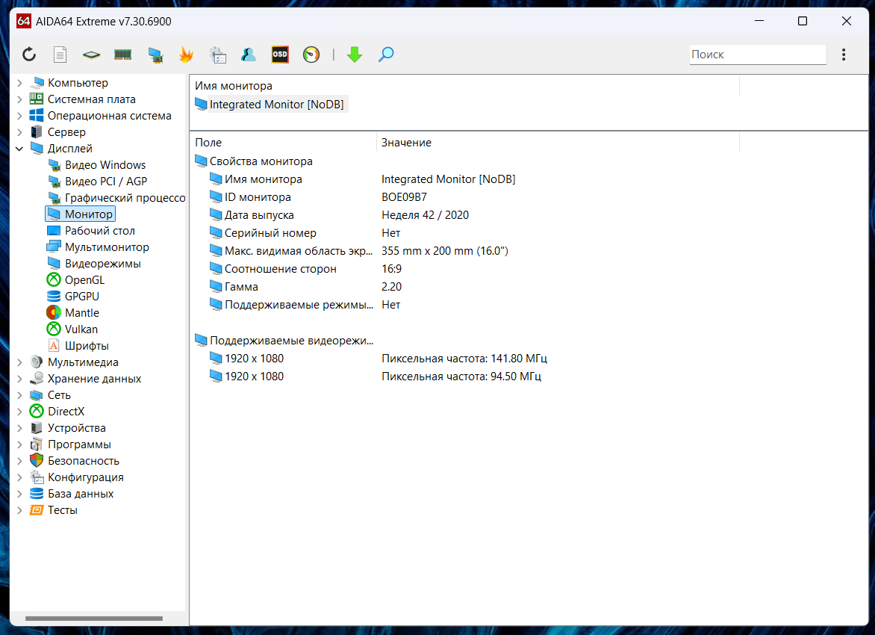Select the База данных tree item
This screenshot has height=635, width=875.
click(81, 494)
